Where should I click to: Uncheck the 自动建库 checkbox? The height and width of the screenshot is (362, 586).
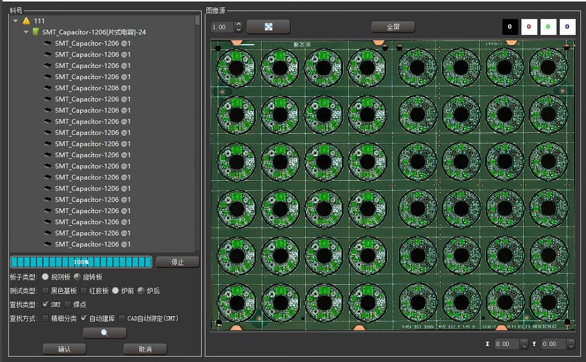[83, 318]
